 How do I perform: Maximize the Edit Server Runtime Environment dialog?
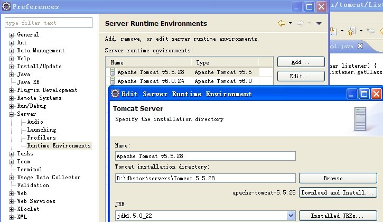point(364,94)
